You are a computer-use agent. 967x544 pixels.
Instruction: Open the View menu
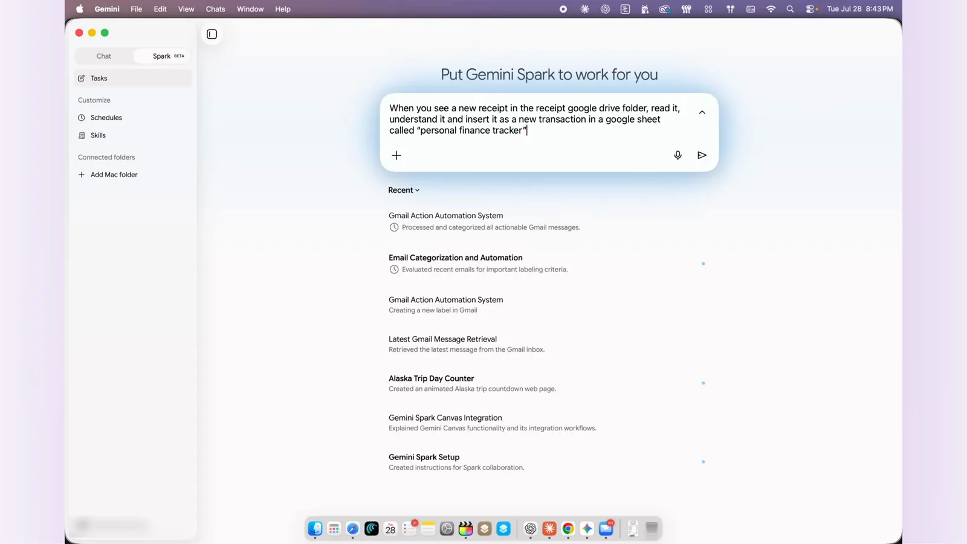click(x=186, y=9)
